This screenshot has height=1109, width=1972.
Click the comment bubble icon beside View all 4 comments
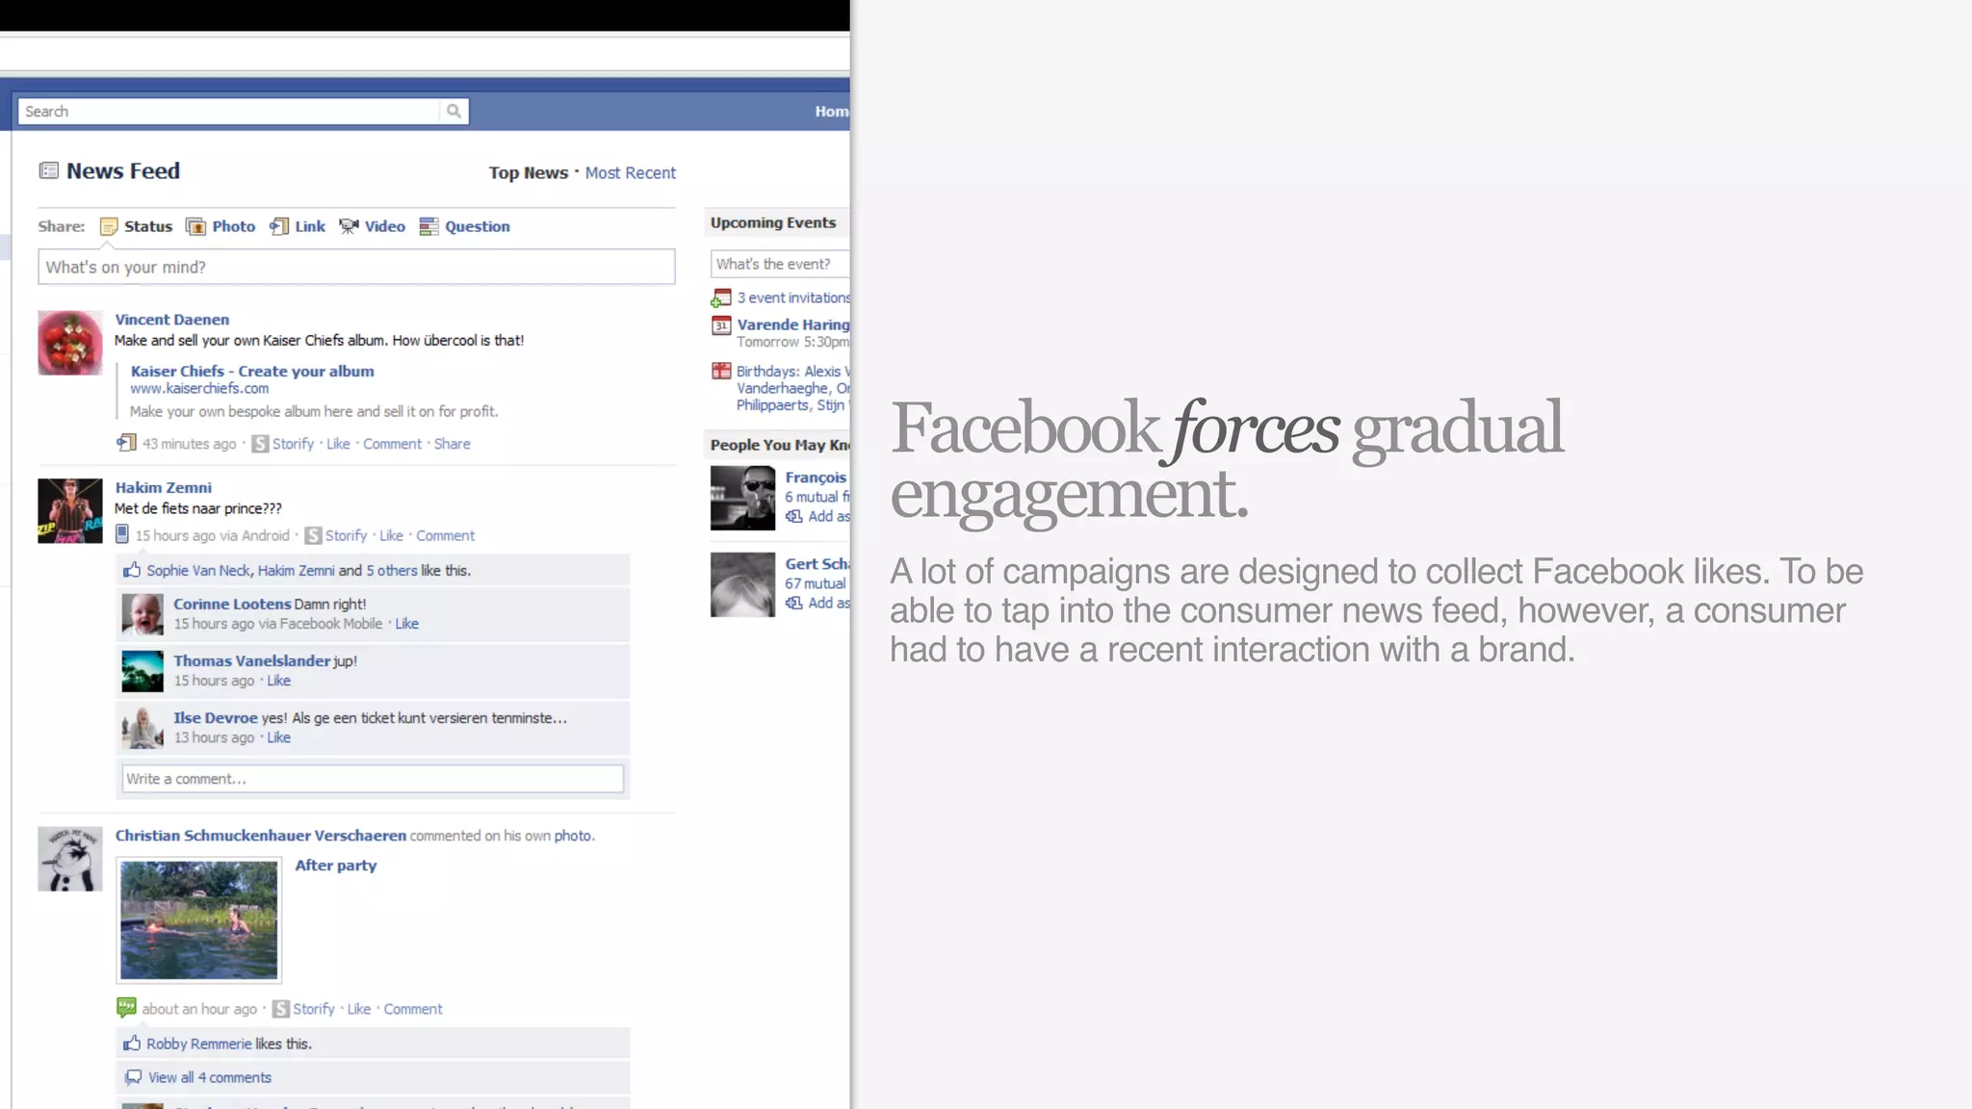point(133,1077)
